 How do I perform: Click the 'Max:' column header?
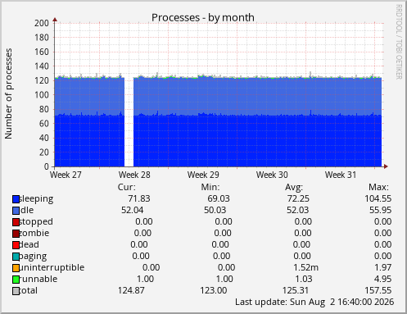(378, 187)
